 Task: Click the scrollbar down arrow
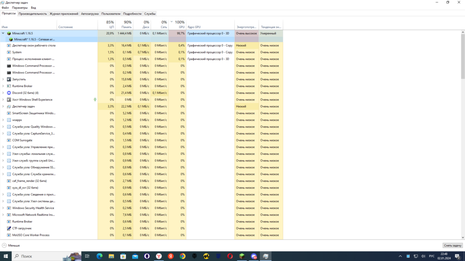[463, 238]
